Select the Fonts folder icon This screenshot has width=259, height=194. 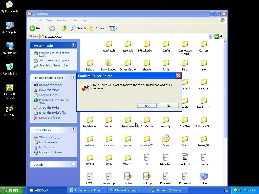[166, 63]
